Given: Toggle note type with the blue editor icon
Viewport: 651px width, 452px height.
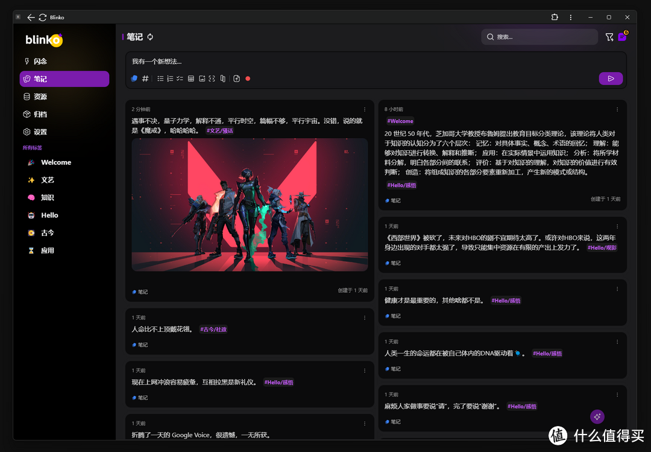Looking at the screenshot, I should click(134, 78).
